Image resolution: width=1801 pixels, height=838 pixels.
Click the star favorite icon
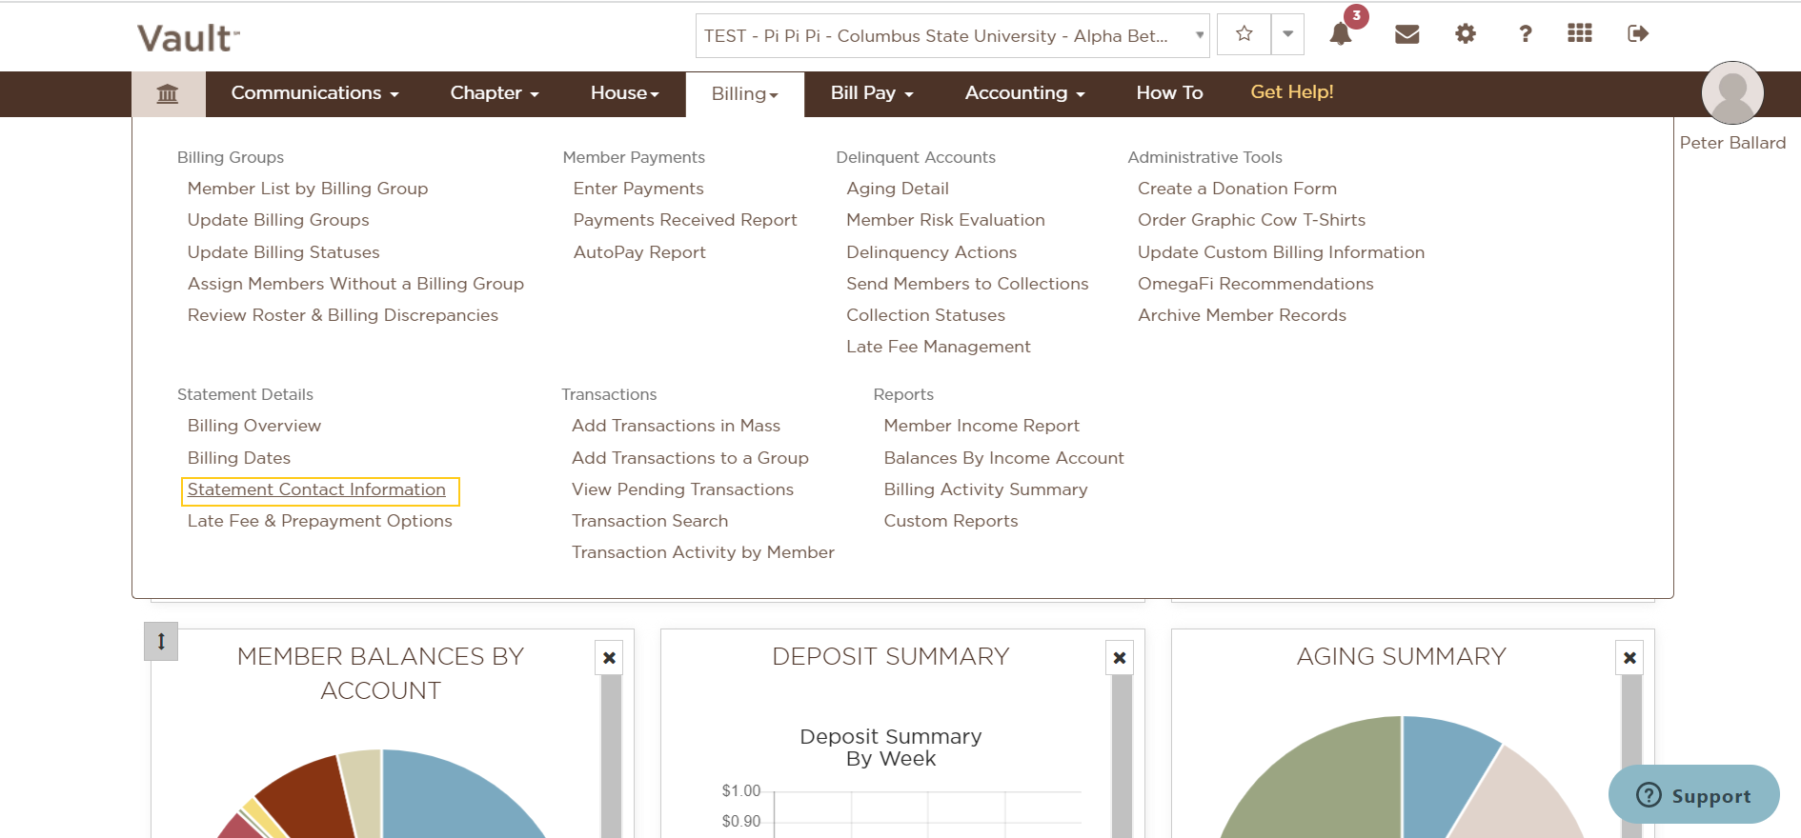(x=1245, y=34)
